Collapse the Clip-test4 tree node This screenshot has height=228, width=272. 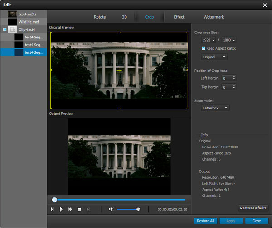tap(5, 29)
